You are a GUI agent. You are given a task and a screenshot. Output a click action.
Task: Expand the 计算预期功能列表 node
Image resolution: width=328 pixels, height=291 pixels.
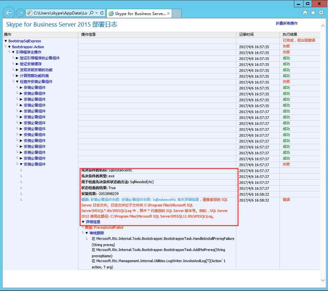[x=17, y=75]
